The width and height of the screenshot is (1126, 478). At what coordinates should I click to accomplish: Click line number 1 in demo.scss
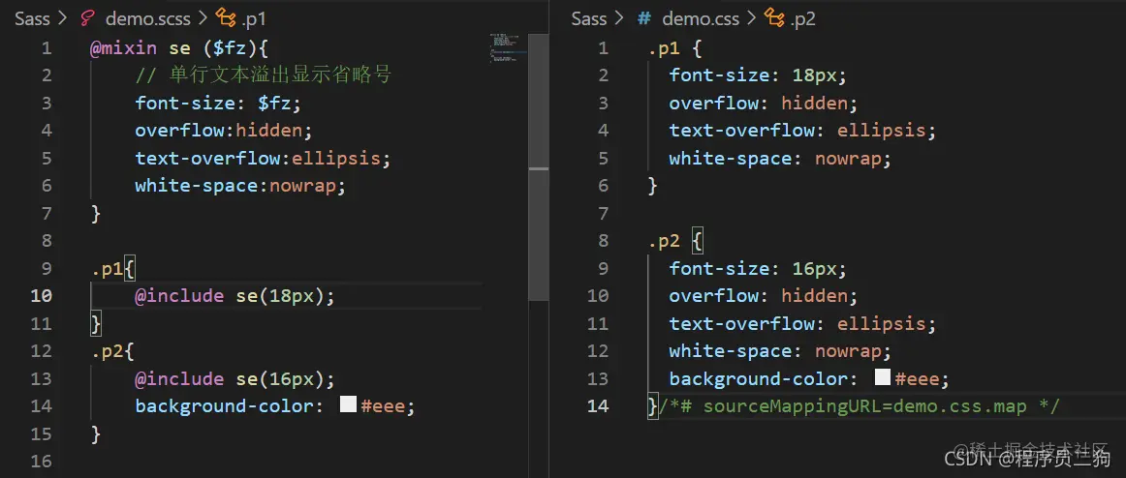click(x=47, y=48)
